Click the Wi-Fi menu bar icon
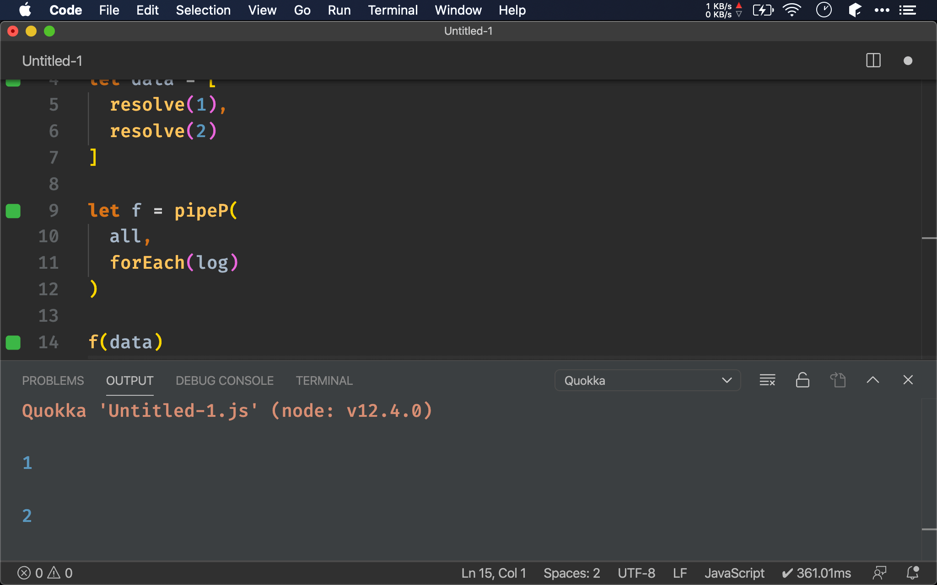 click(x=792, y=10)
